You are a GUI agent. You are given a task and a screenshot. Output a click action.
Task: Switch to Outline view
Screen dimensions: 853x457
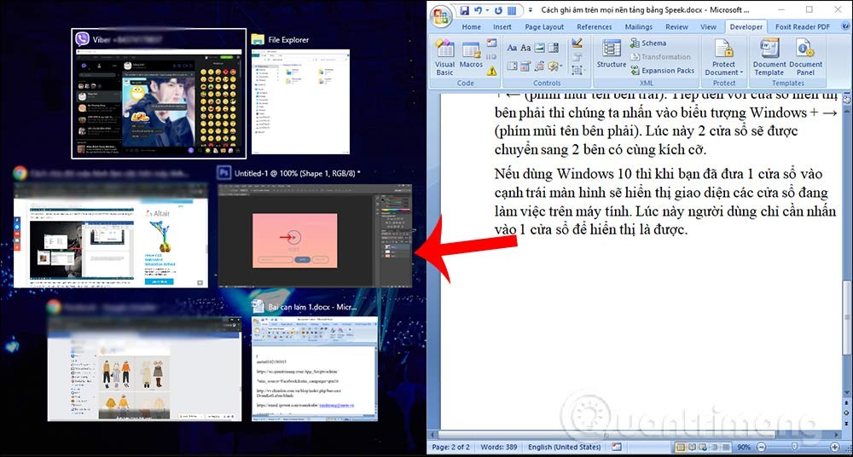coord(714,448)
